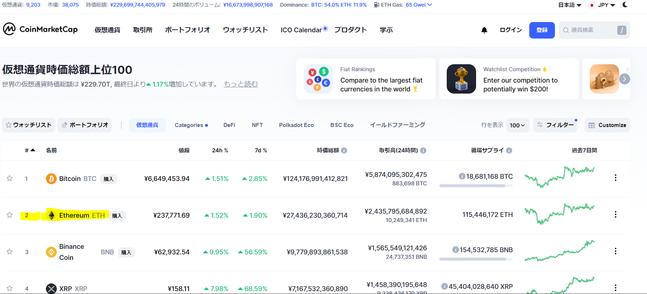
Task: Focus the 通貨検索 search field
Action: [594, 30]
